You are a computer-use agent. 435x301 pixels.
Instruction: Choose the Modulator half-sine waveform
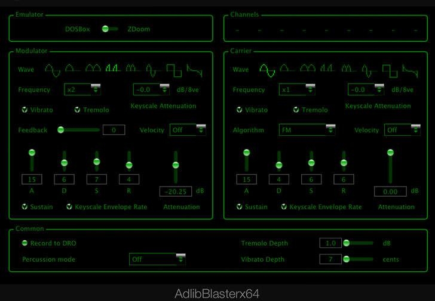pyautogui.click(x=73, y=69)
